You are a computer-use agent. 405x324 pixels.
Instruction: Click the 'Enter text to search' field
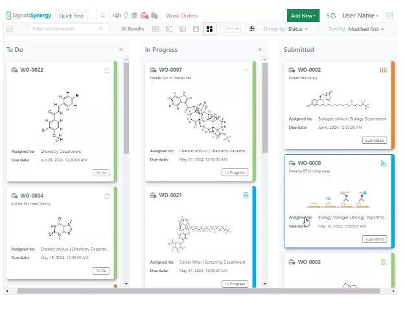pyautogui.click(x=65, y=29)
